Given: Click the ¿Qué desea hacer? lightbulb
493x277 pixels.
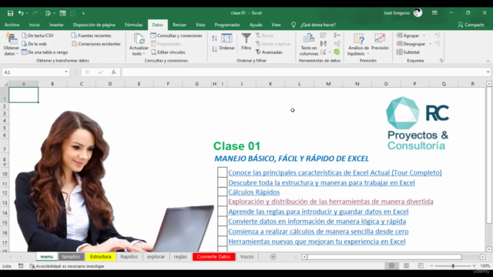Looking at the screenshot, I should coord(293,25).
